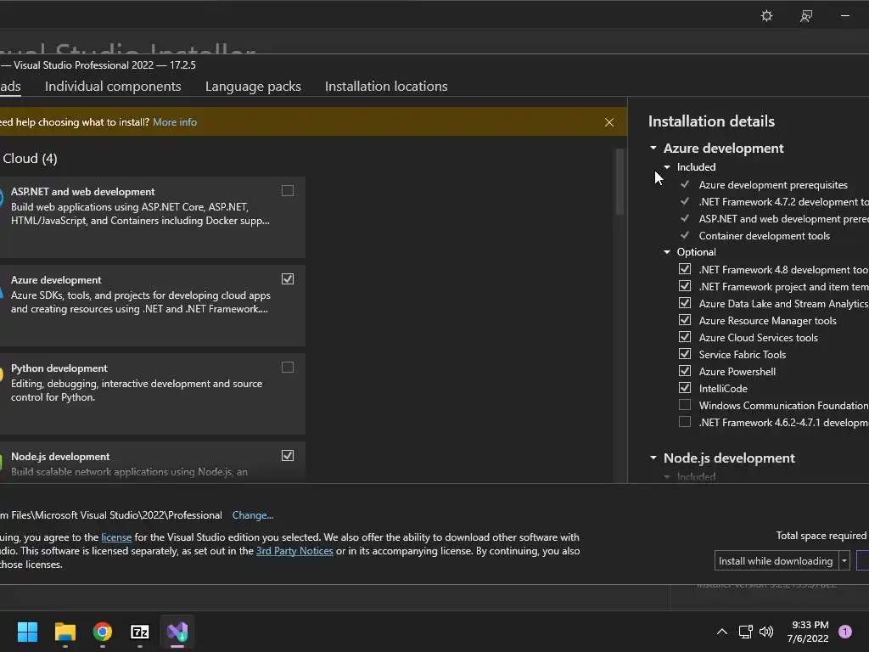Select Azure development workload card
Viewport: 869px width, 652px height.
[153, 306]
